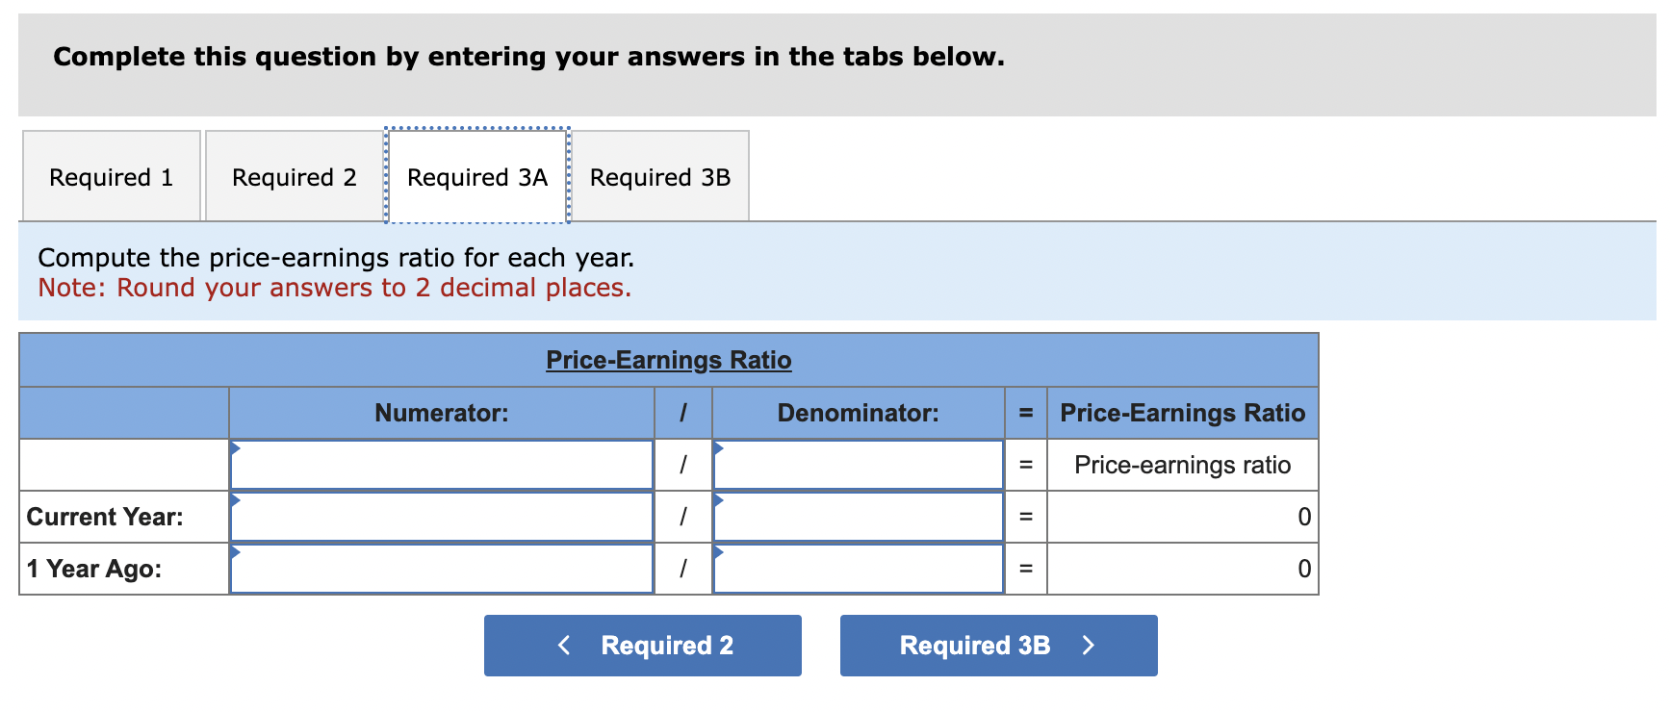1670x712 pixels.
Task: Switch to the Required 2 tab
Action: 294,177
